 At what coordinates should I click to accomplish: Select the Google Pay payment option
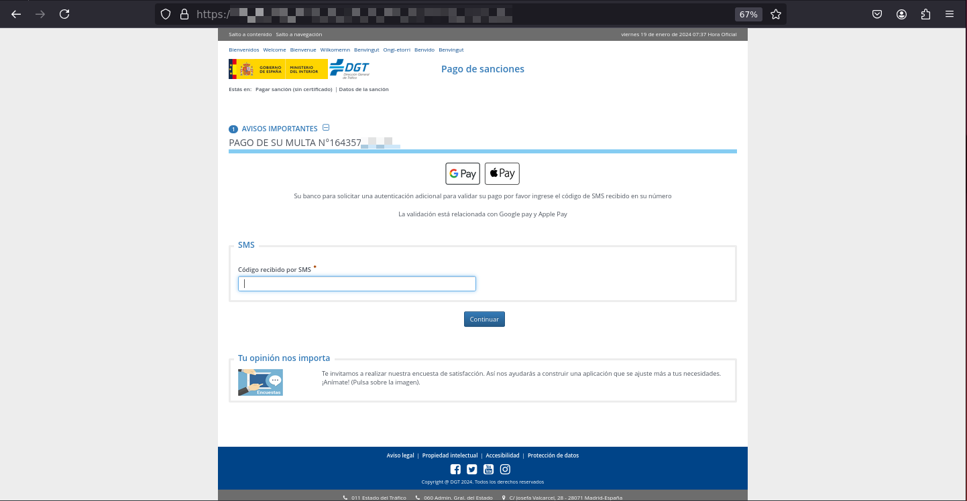[x=463, y=173]
